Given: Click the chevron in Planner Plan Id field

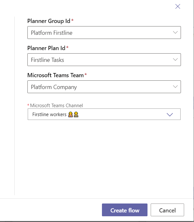Looking at the screenshot, I should coord(175,60).
